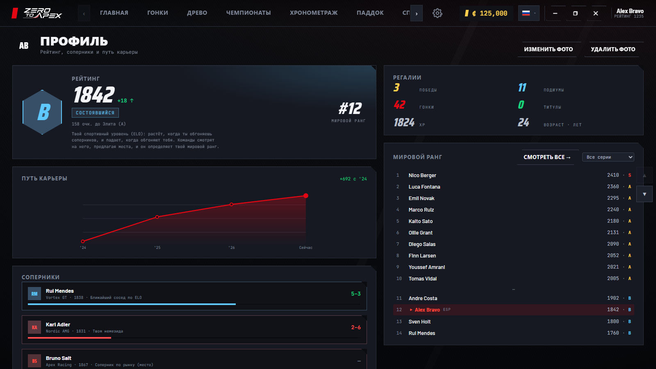Select Nico Berger in world ranking
The width and height of the screenshot is (656, 369).
point(514,175)
